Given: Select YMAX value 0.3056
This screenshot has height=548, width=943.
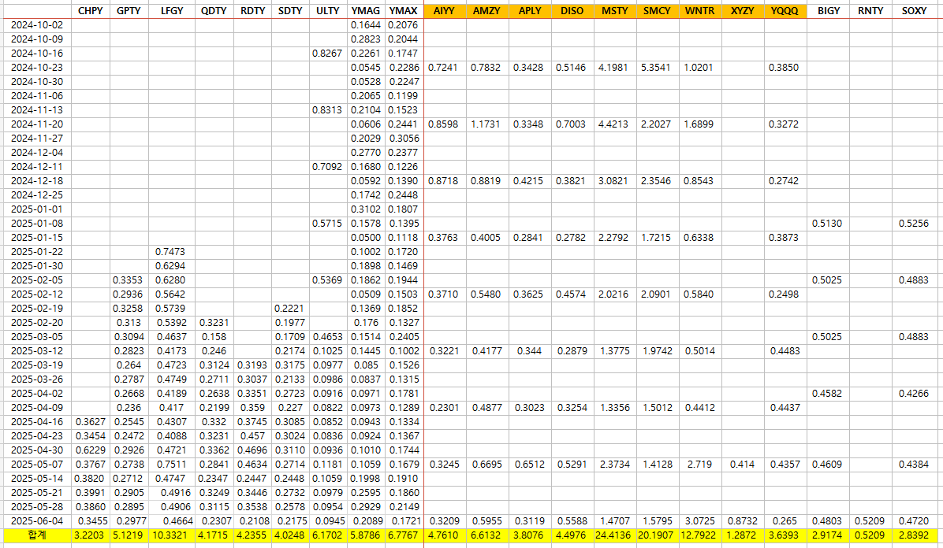Looking at the screenshot, I should (x=404, y=139).
